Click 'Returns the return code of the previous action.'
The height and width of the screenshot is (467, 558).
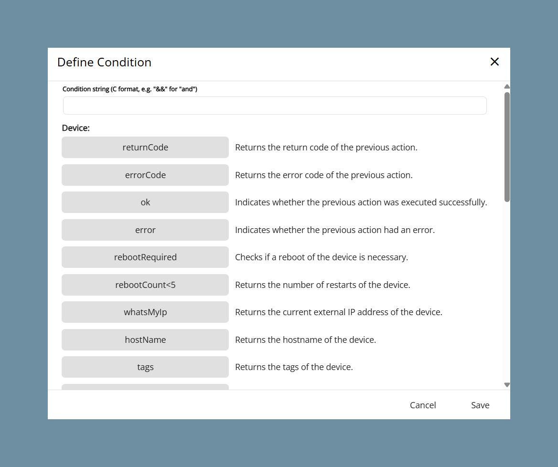pyautogui.click(x=326, y=147)
